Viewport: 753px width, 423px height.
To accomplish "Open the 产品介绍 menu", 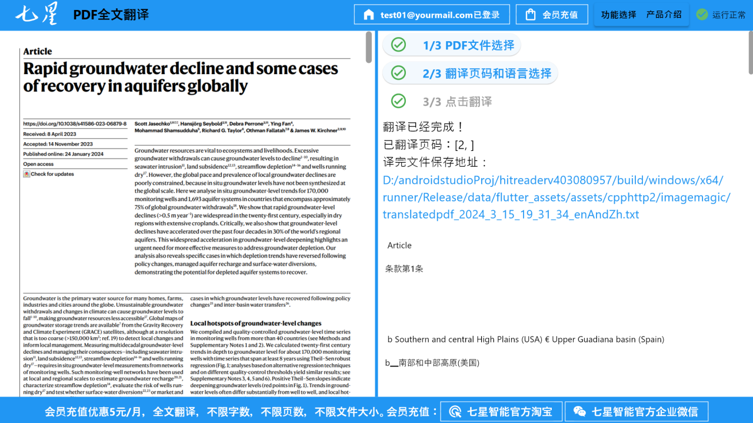I will pyautogui.click(x=664, y=15).
